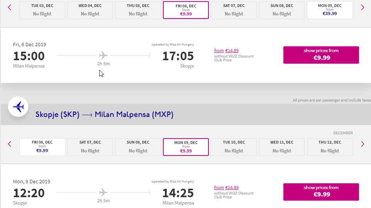The height and width of the screenshot is (208, 371).
Task: Show later return dates using right chevron
Action: (362, 144)
